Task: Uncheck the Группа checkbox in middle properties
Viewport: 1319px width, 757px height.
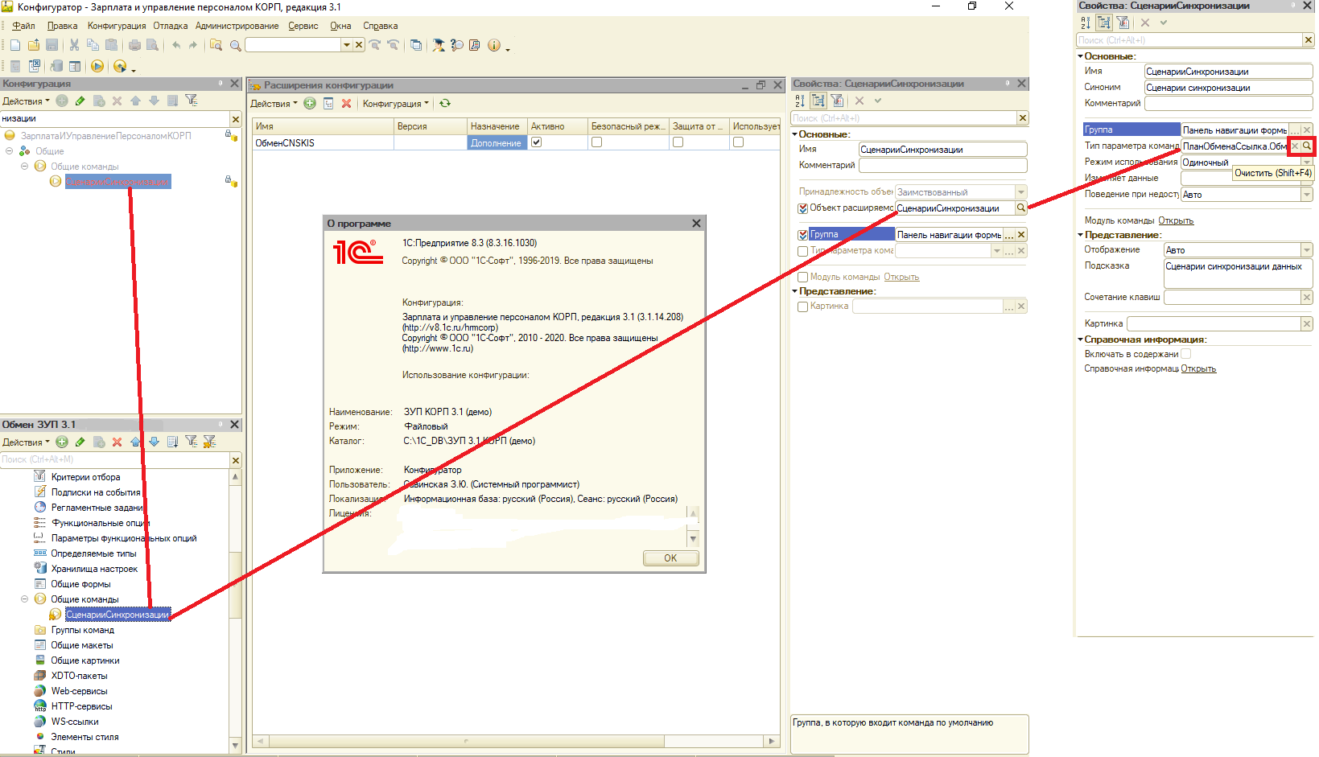Action: coord(802,235)
